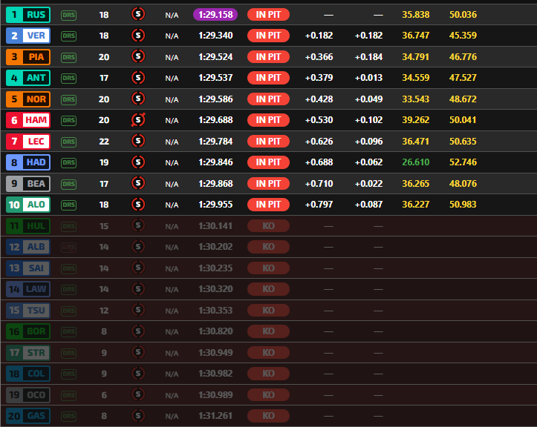
Task: Click Russell's purple 1:29.158 lap time
Action: pos(215,14)
